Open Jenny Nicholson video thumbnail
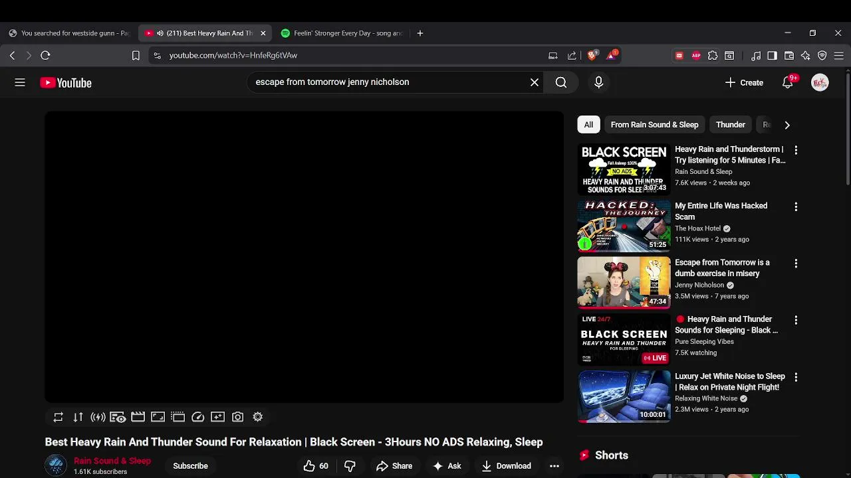Screen dimensions: 851x478 point(624,283)
